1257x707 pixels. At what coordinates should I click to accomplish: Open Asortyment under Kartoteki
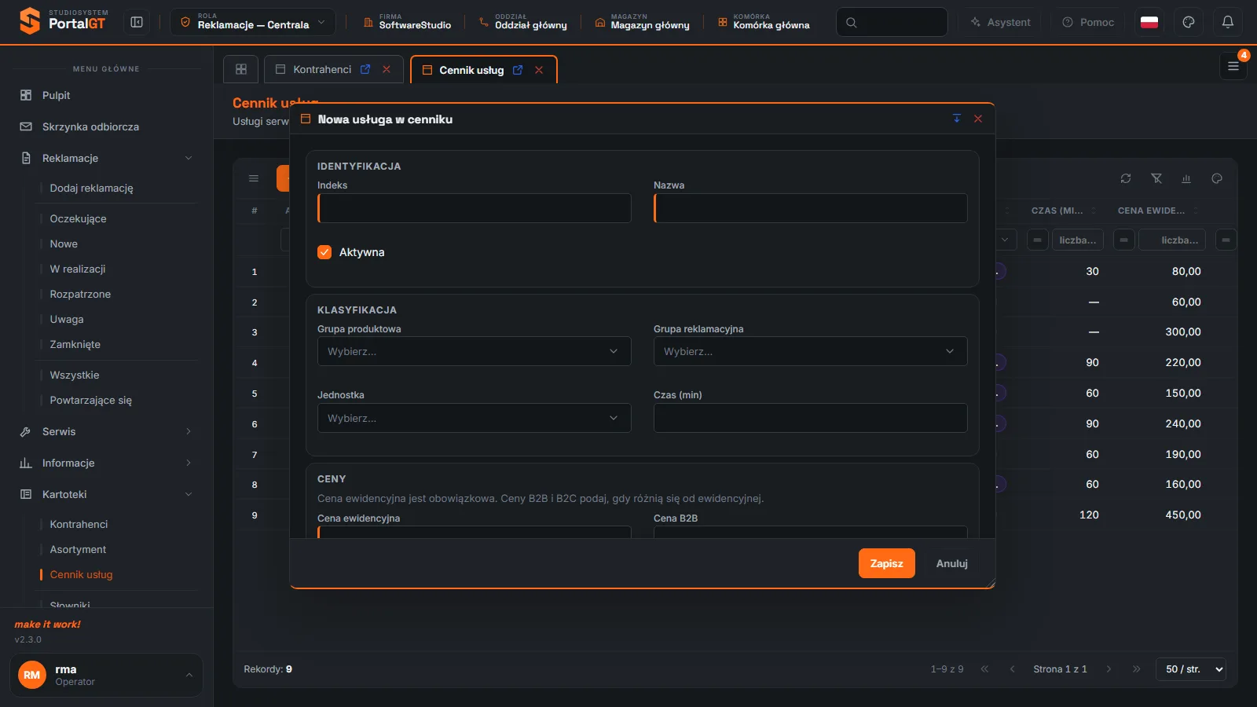[x=78, y=549]
